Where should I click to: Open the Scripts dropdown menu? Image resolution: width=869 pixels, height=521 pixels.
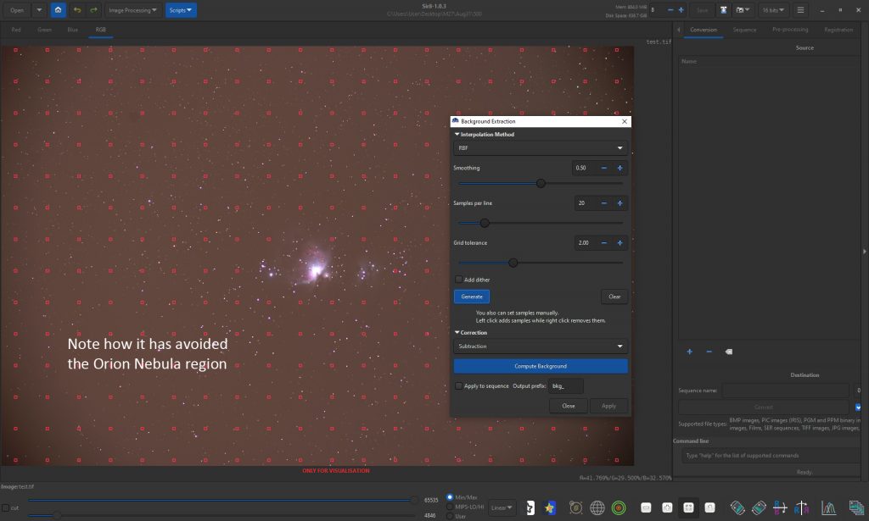(x=181, y=10)
